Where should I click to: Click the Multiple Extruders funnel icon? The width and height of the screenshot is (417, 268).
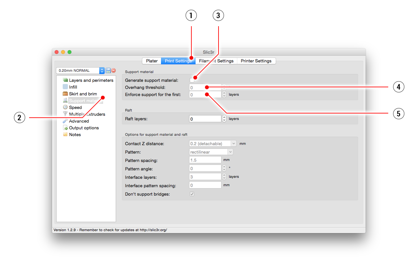(x=65, y=114)
